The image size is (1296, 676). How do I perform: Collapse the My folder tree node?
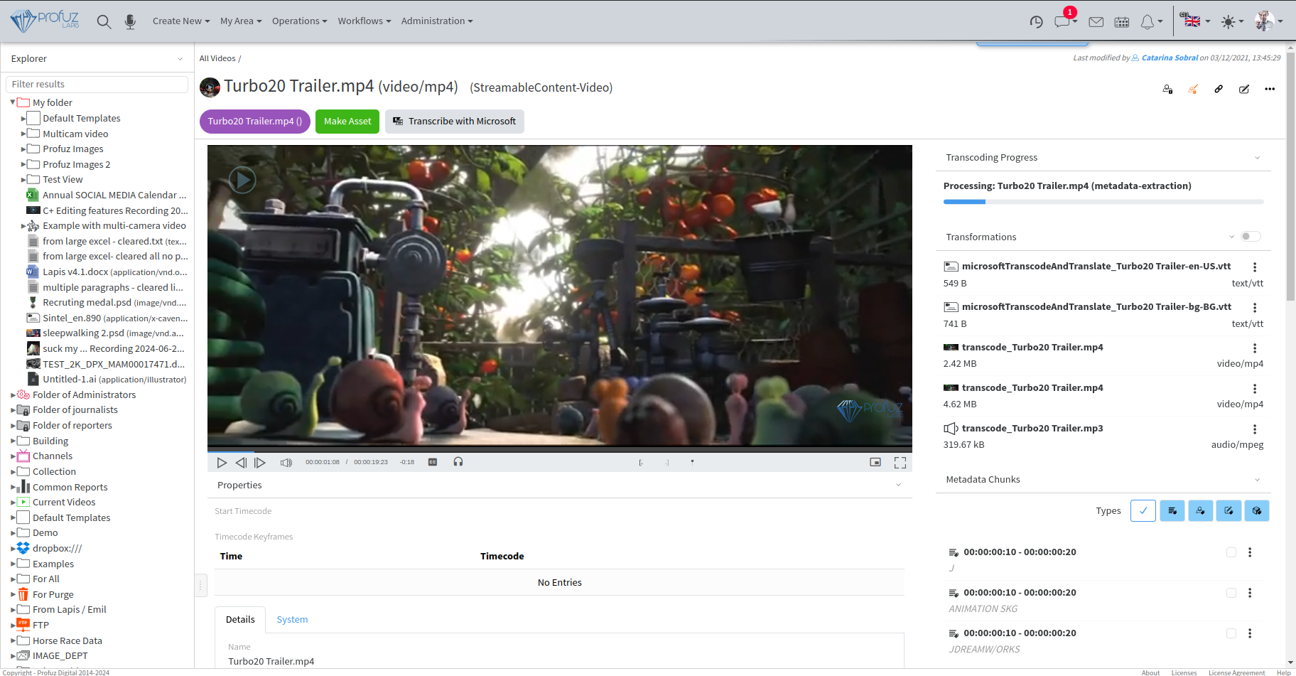coord(13,102)
